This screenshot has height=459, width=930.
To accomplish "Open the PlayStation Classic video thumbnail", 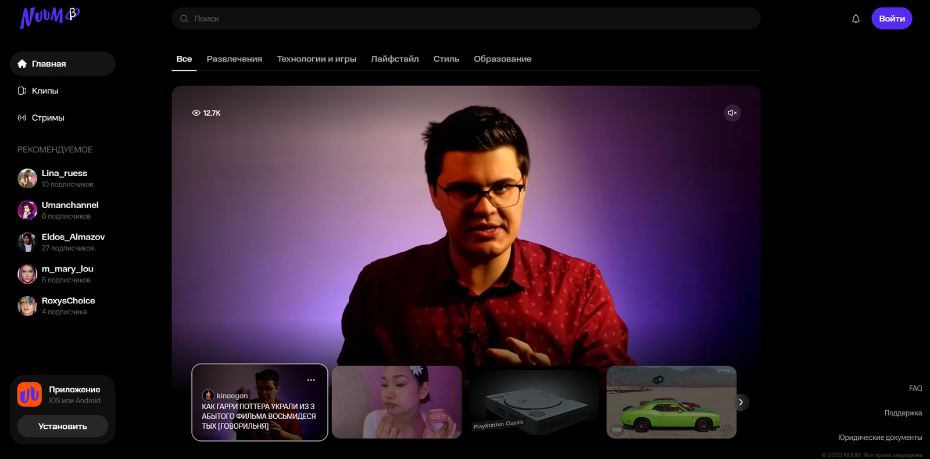I will [x=534, y=402].
